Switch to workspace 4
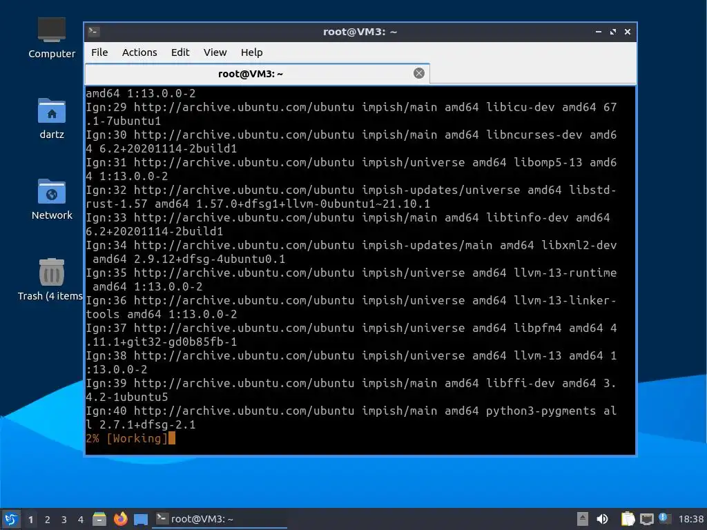The width and height of the screenshot is (707, 530). coord(81,520)
